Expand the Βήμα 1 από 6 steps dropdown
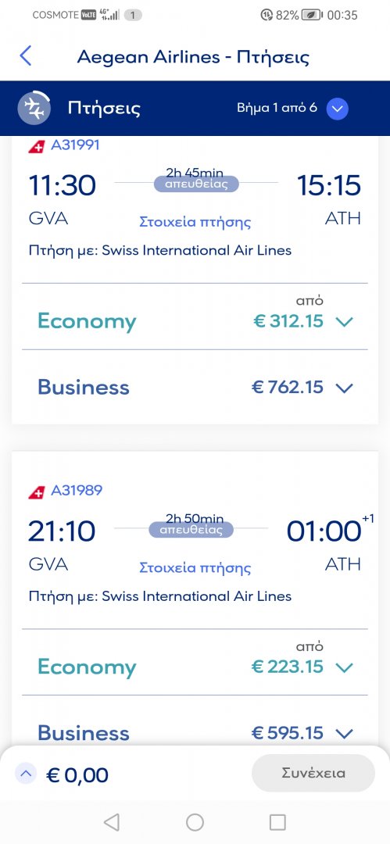390x844 pixels. click(337, 109)
